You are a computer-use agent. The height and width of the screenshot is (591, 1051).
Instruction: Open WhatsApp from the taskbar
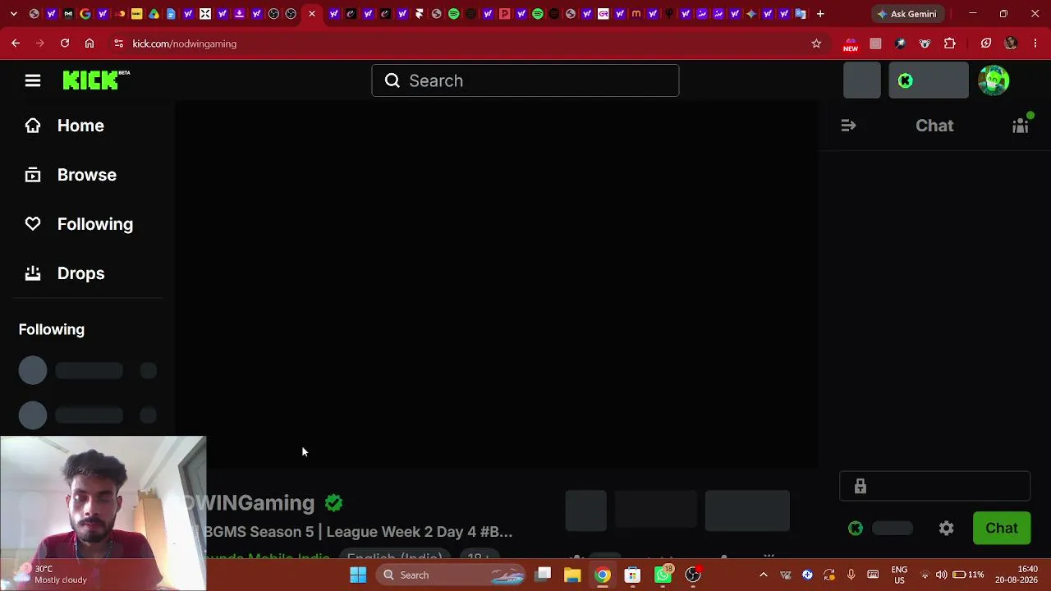point(663,575)
